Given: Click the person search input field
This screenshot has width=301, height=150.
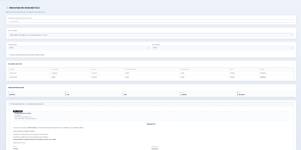Looking at the screenshot, I should (151, 21).
